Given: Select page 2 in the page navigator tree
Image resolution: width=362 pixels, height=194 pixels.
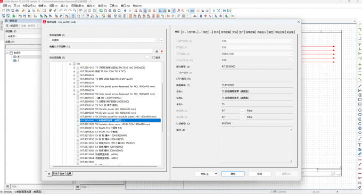Looking at the screenshot, I should pos(18,61).
